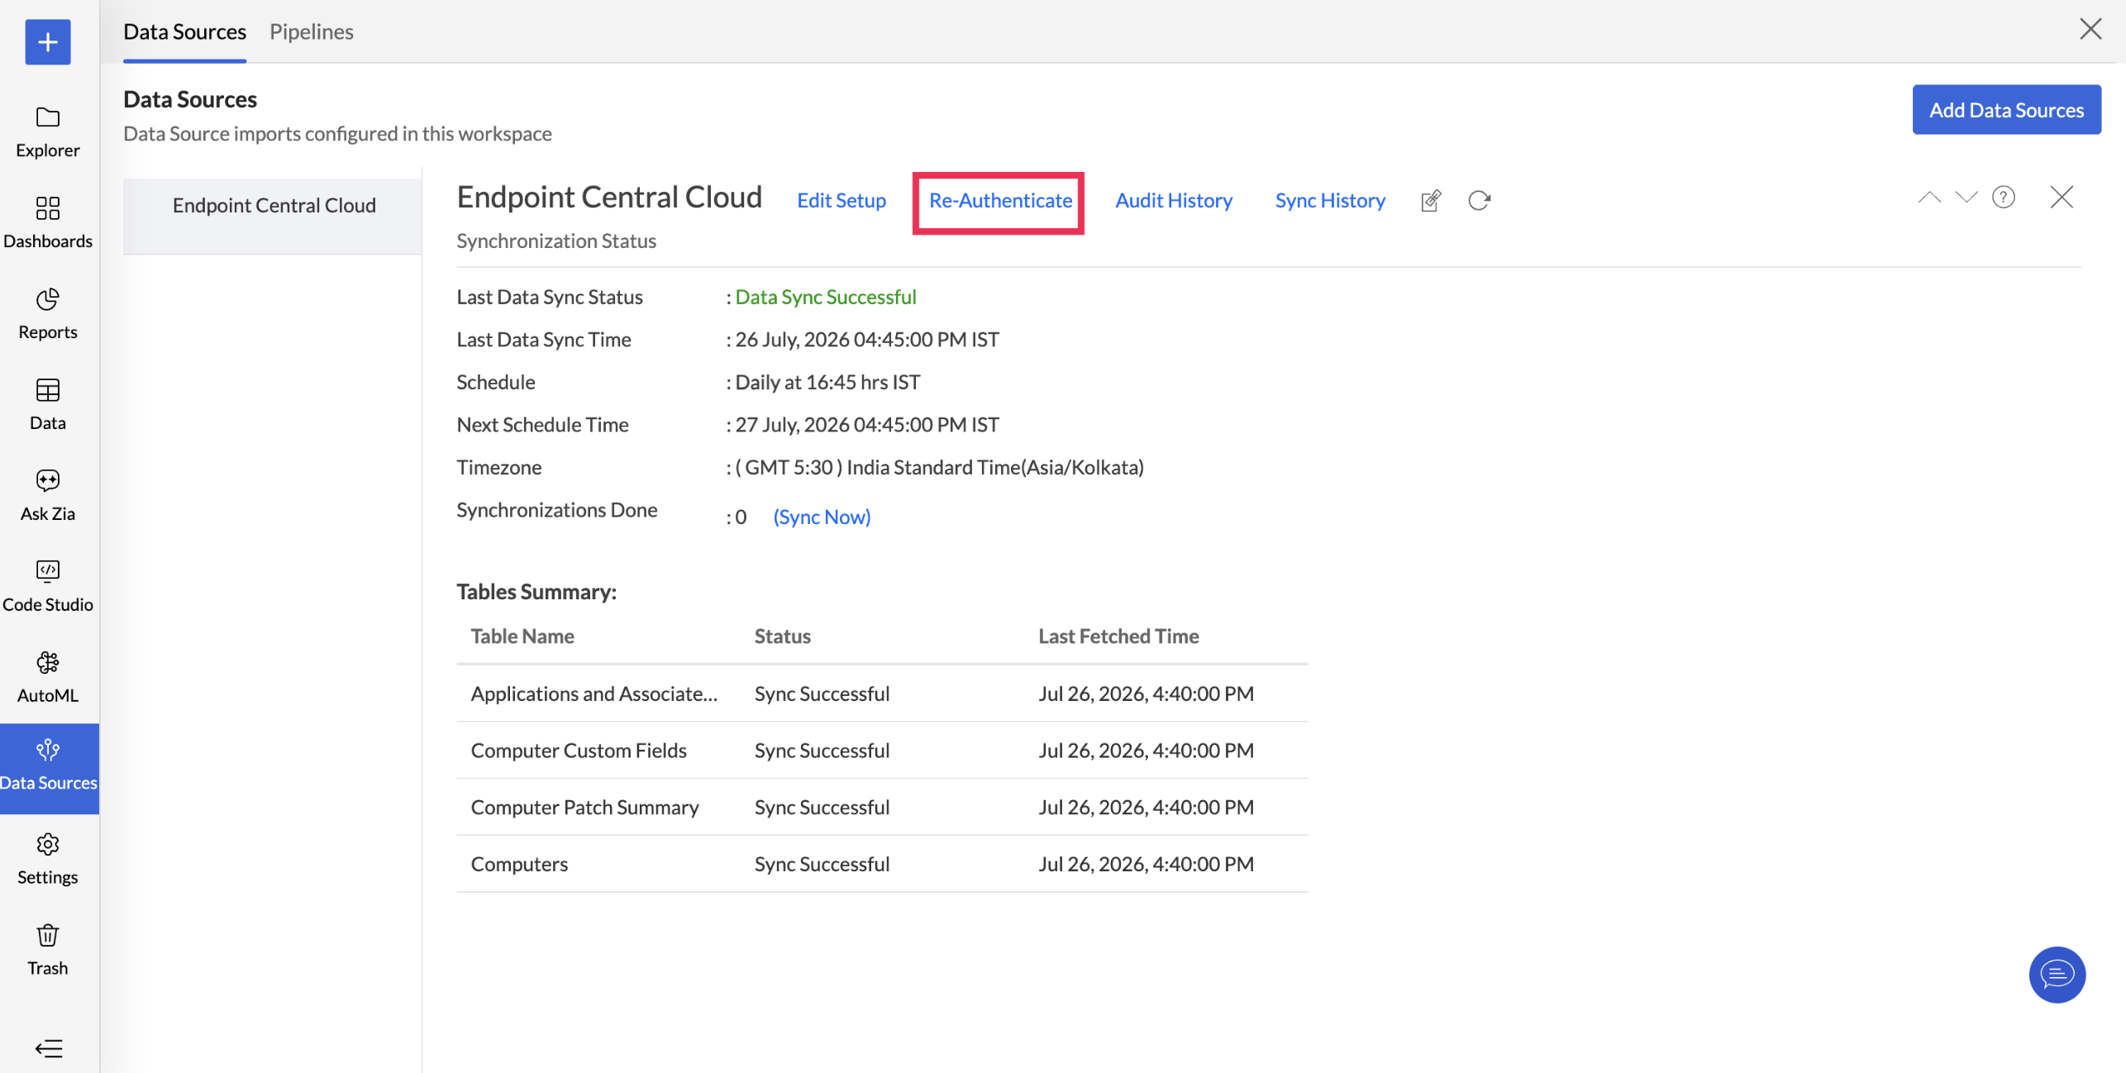
Task: Click the Sync Now link
Action: [822, 517]
